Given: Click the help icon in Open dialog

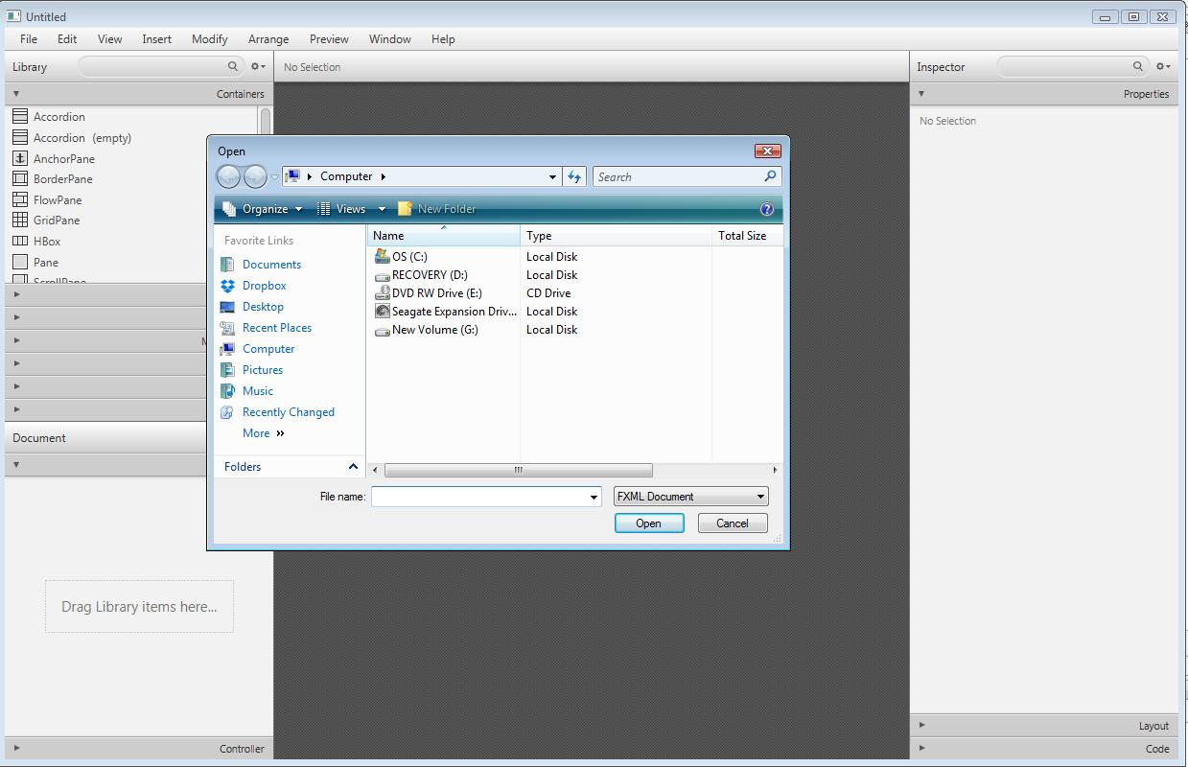Looking at the screenshot, I should tap(766, 209).
